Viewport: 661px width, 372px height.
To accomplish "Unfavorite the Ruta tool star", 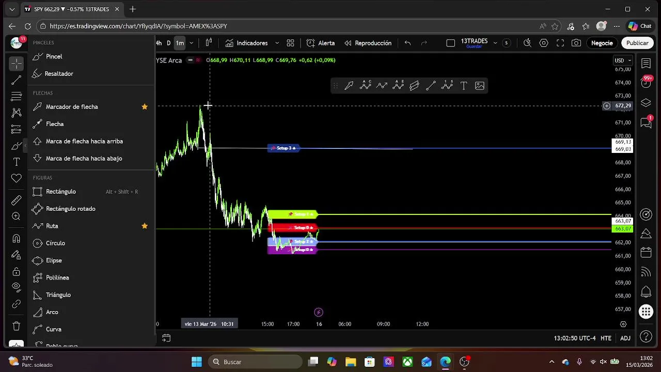I will click(x=145, y=226).
